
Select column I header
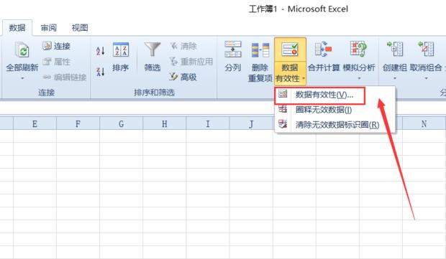(x=208, y=123)
